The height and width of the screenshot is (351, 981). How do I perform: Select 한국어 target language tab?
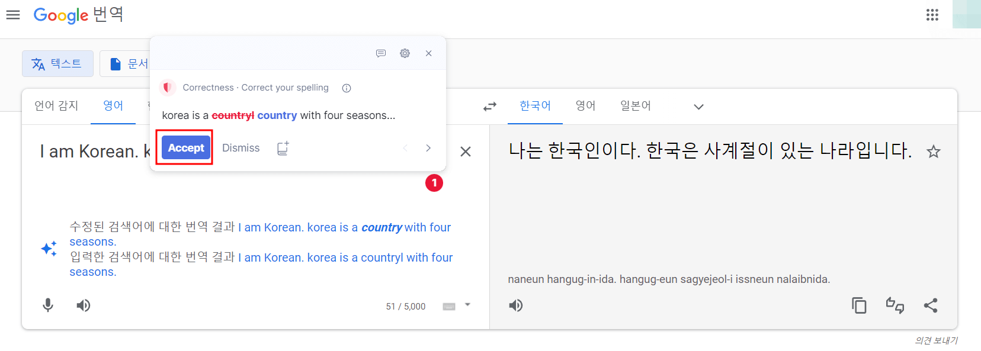click(x=535, y=105)
